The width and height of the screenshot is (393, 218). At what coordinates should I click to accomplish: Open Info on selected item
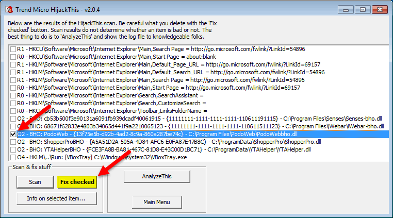[57, 198]
